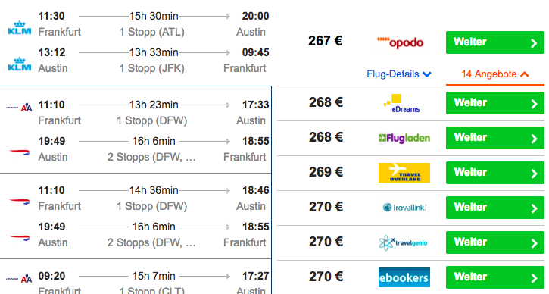Screen dimensions: 549x294
Task: Choose Weiter for the travellink offer
Action: (x=494, y=208)
